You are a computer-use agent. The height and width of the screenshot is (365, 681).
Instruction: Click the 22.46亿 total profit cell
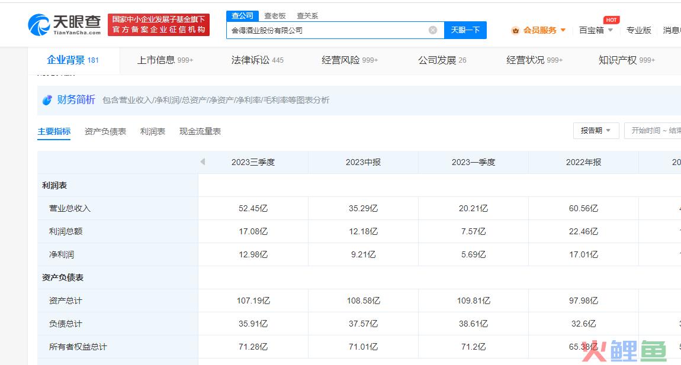(x=583, y=231)
